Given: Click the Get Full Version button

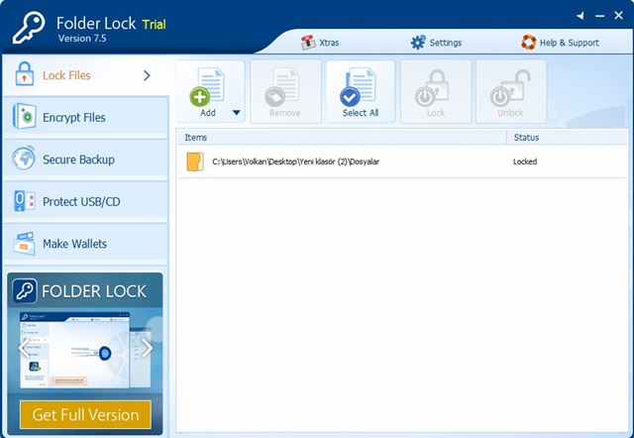Looking at the screenshot, I should pos(85,414).
